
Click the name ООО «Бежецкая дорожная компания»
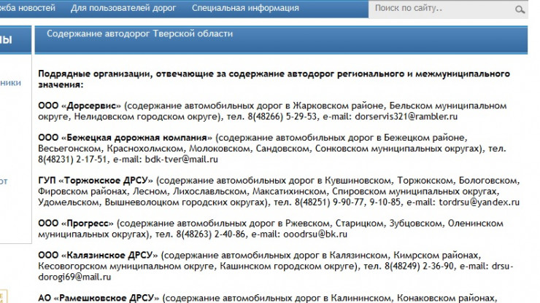tap(126, 138)
